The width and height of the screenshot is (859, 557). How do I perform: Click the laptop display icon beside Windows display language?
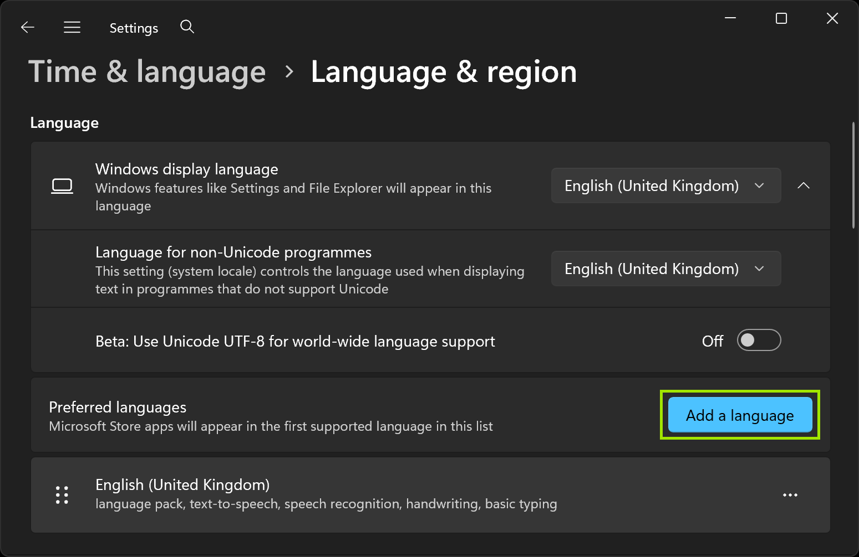(63, 186)
